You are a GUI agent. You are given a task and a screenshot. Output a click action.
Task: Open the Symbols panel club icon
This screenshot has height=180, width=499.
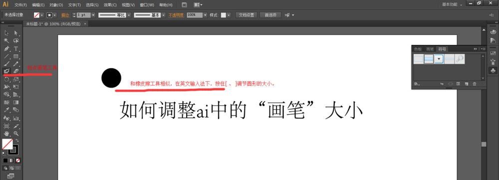pyautogui.click(x=493, y=70)
